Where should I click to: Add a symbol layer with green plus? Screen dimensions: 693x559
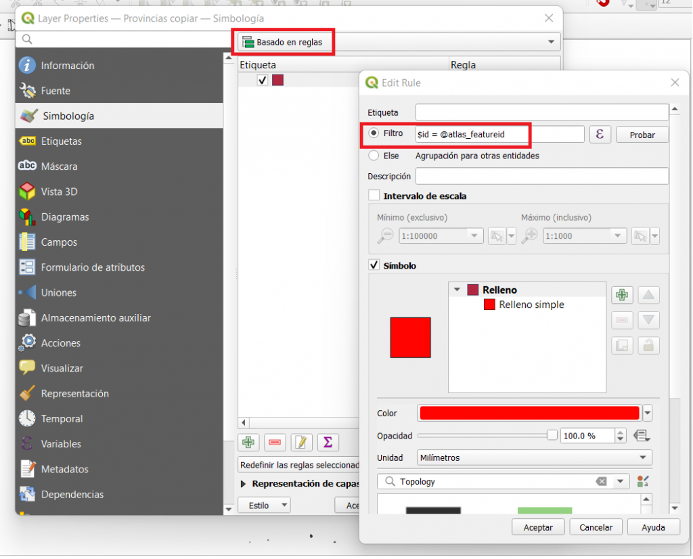[621, 295]
